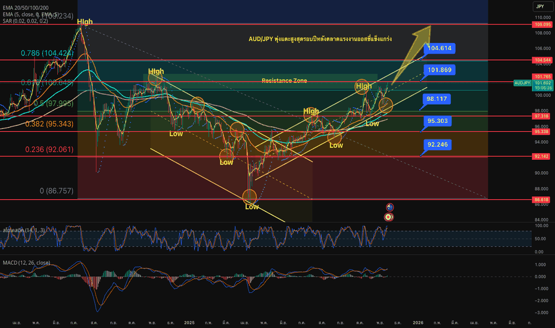Select the 0.786 (104.424) Fibonacci label

[47, 53]
